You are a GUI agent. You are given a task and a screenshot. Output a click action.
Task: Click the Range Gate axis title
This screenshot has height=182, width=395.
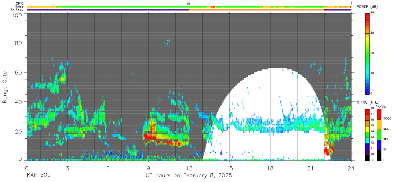coord(5,87)
